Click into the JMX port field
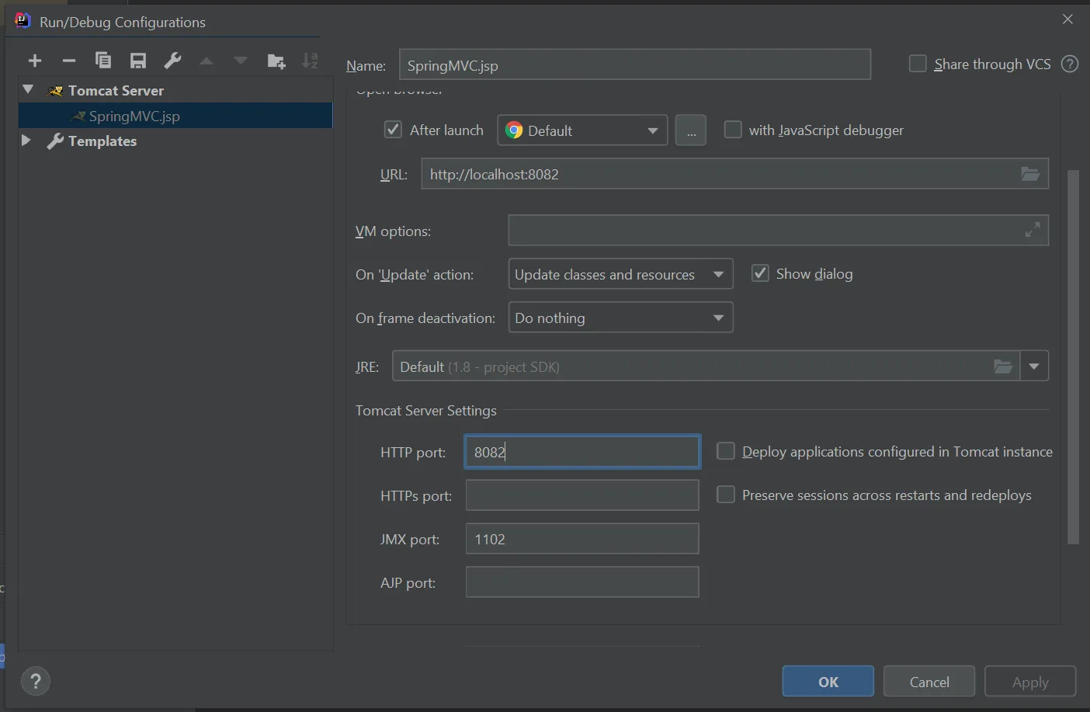 click(x=581, y=539)
